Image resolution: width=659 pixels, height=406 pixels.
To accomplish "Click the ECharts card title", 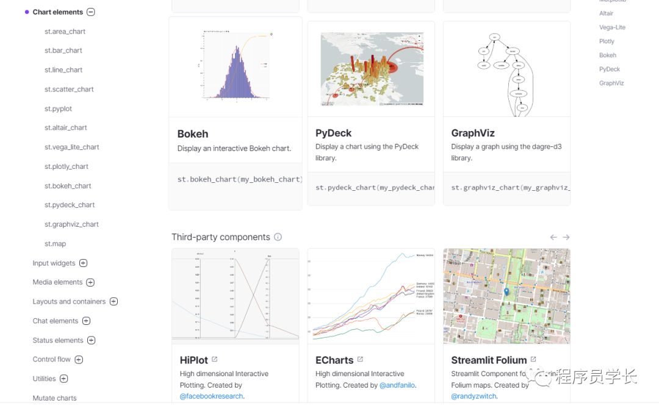I will click(x=334, y=360).
